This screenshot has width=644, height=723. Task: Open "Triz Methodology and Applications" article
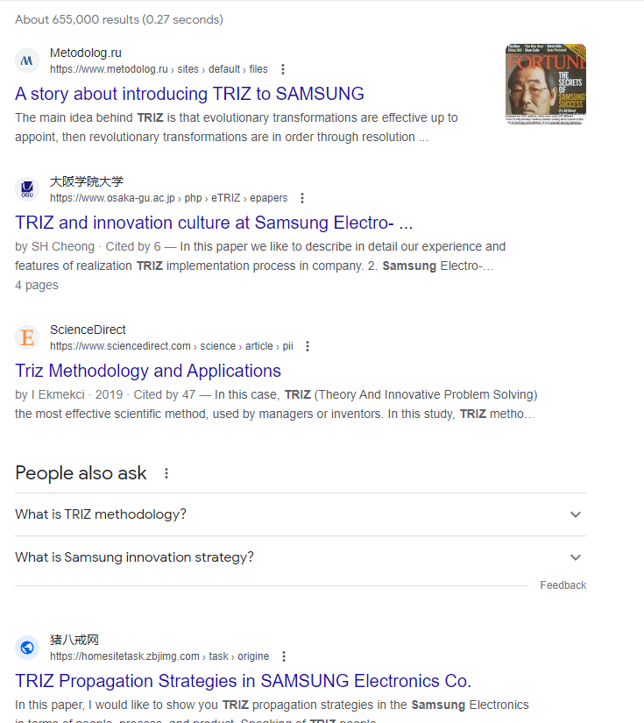pyautogui.click(x=148, y=371)
